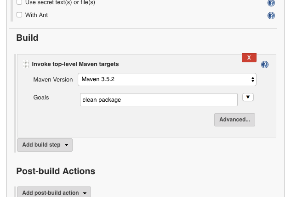The image size is (291, 197).
Task: Open help for With Ant option
Action: coord(271,16)
